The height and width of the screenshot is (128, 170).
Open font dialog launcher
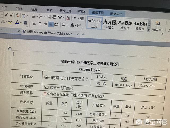[27, 27]
